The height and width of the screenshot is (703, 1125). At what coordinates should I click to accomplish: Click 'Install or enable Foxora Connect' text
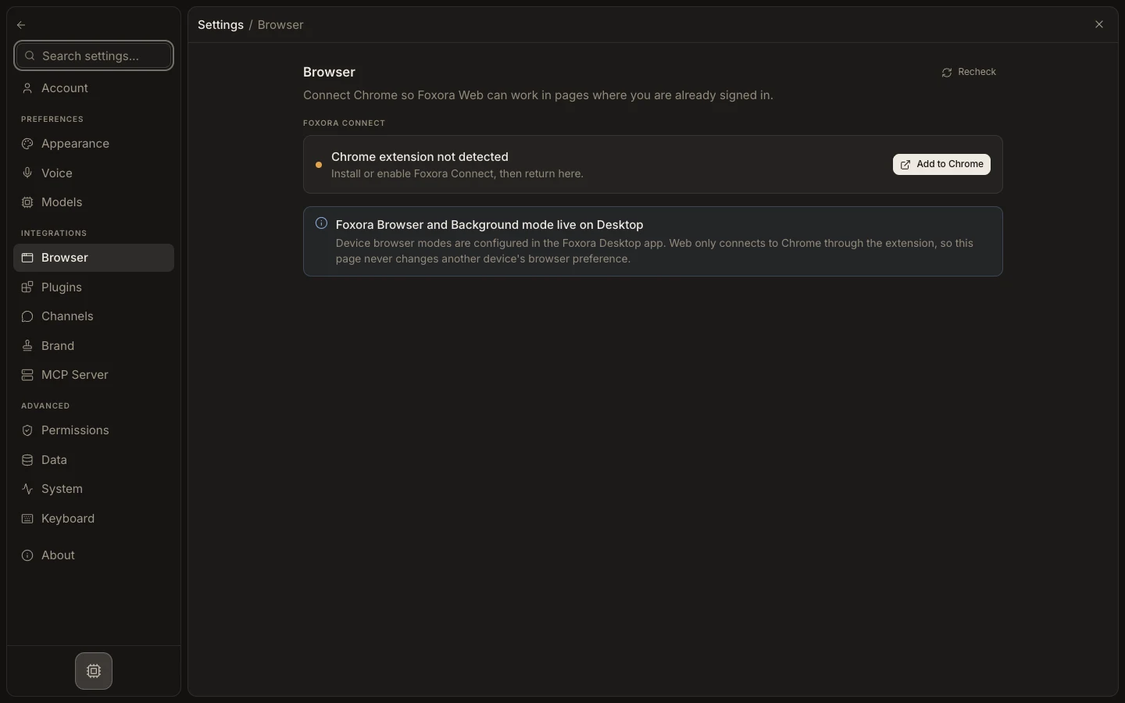tap(457, 173)
